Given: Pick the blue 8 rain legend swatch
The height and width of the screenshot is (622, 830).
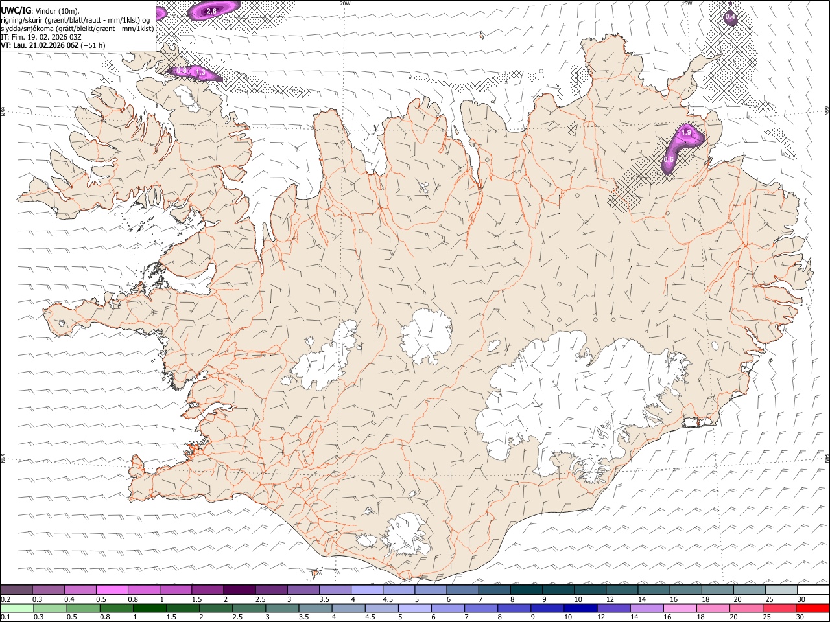Looking at the screenshot, I should (514, 608).
